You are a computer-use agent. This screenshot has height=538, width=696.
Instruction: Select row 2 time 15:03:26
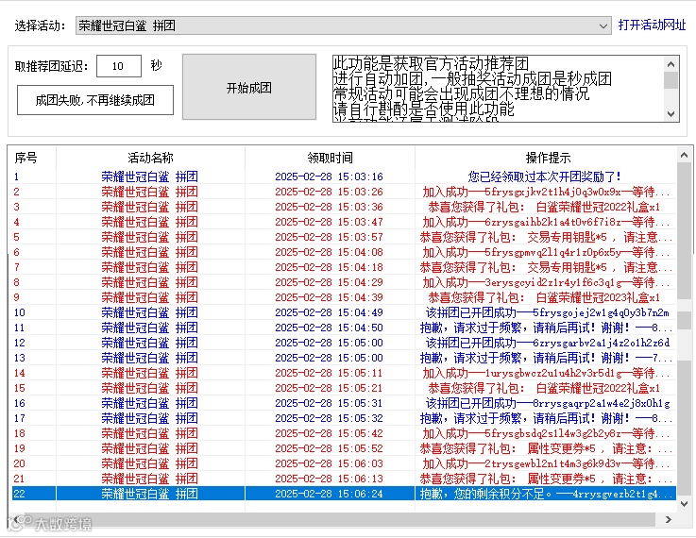click(329, 192)
